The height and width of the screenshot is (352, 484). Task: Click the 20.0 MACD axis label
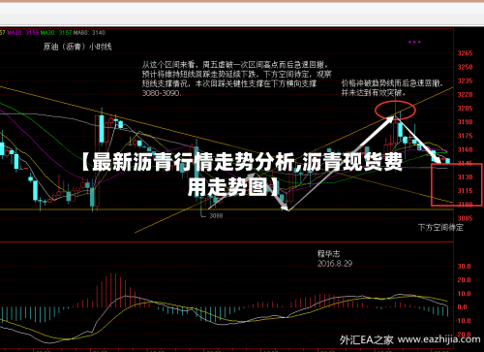464,280
